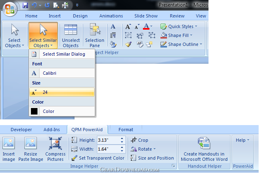Go to the Design tab
259x173 pixels.
[80, 16]
